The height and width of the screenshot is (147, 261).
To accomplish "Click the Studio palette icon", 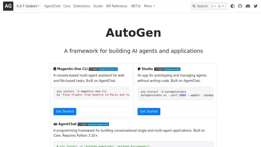I will tap(139, 69).
